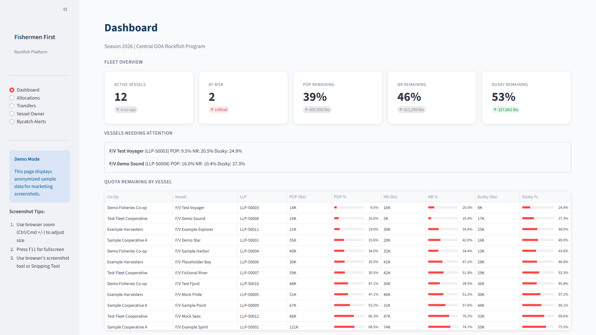Sort the table by Dusky % column
596x335 pixels.
530,197
